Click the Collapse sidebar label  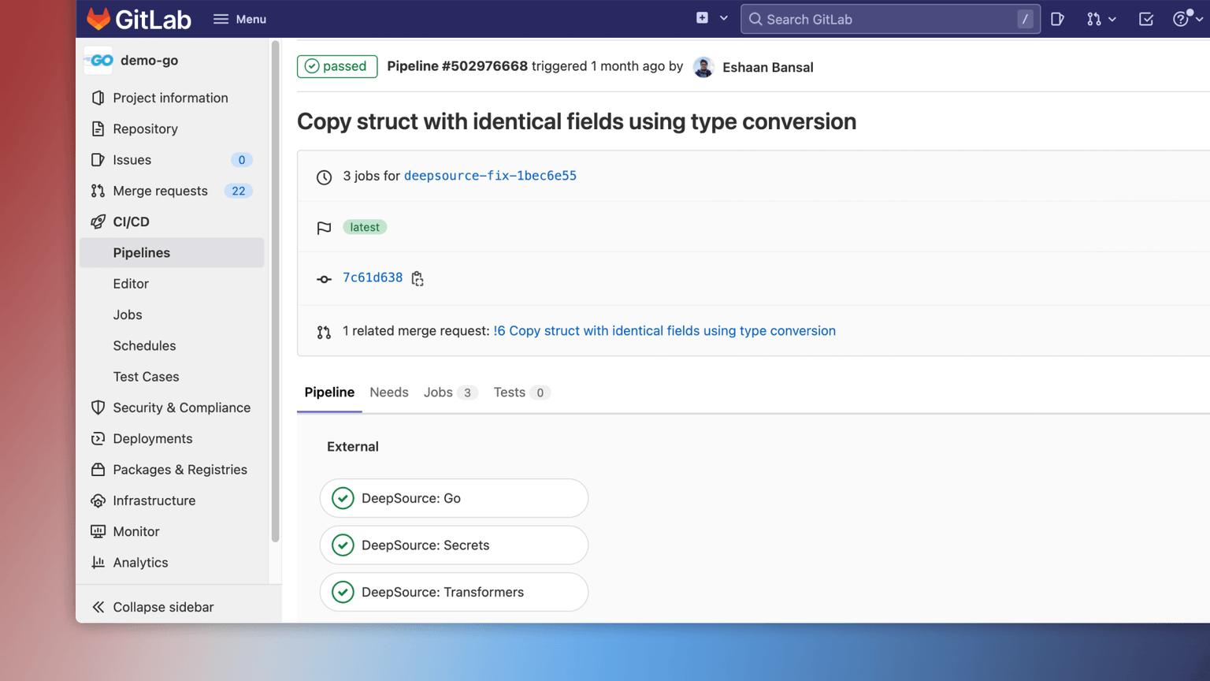click(163, 607)
